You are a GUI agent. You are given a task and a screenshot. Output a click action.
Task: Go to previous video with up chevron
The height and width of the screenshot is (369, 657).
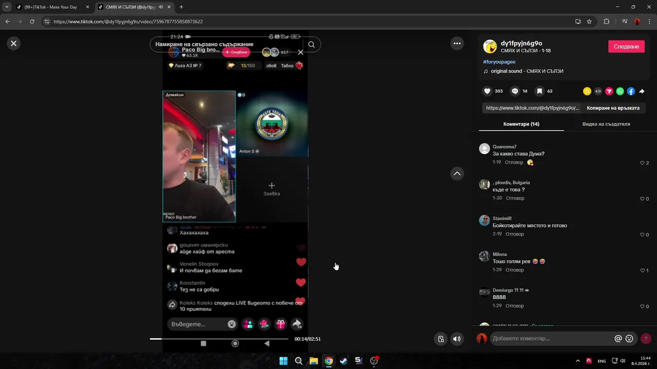[x=457, y=174]
